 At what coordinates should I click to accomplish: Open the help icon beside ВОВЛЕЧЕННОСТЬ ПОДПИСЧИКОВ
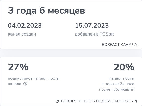pyautogui.click(x=57, y=101)
